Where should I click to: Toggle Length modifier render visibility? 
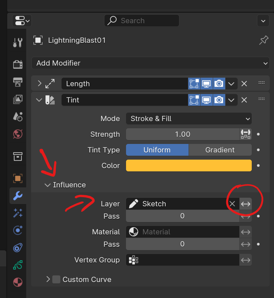pos(219,84)
